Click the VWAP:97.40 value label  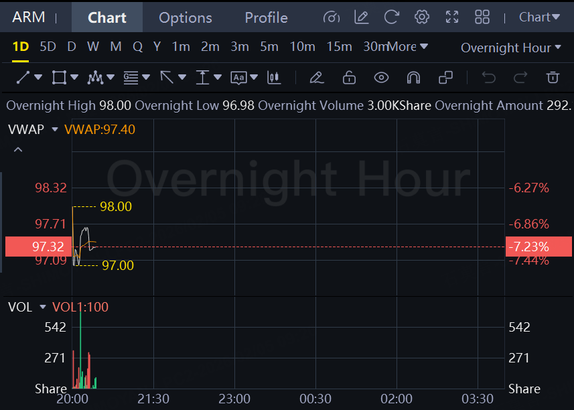(100, 129)
